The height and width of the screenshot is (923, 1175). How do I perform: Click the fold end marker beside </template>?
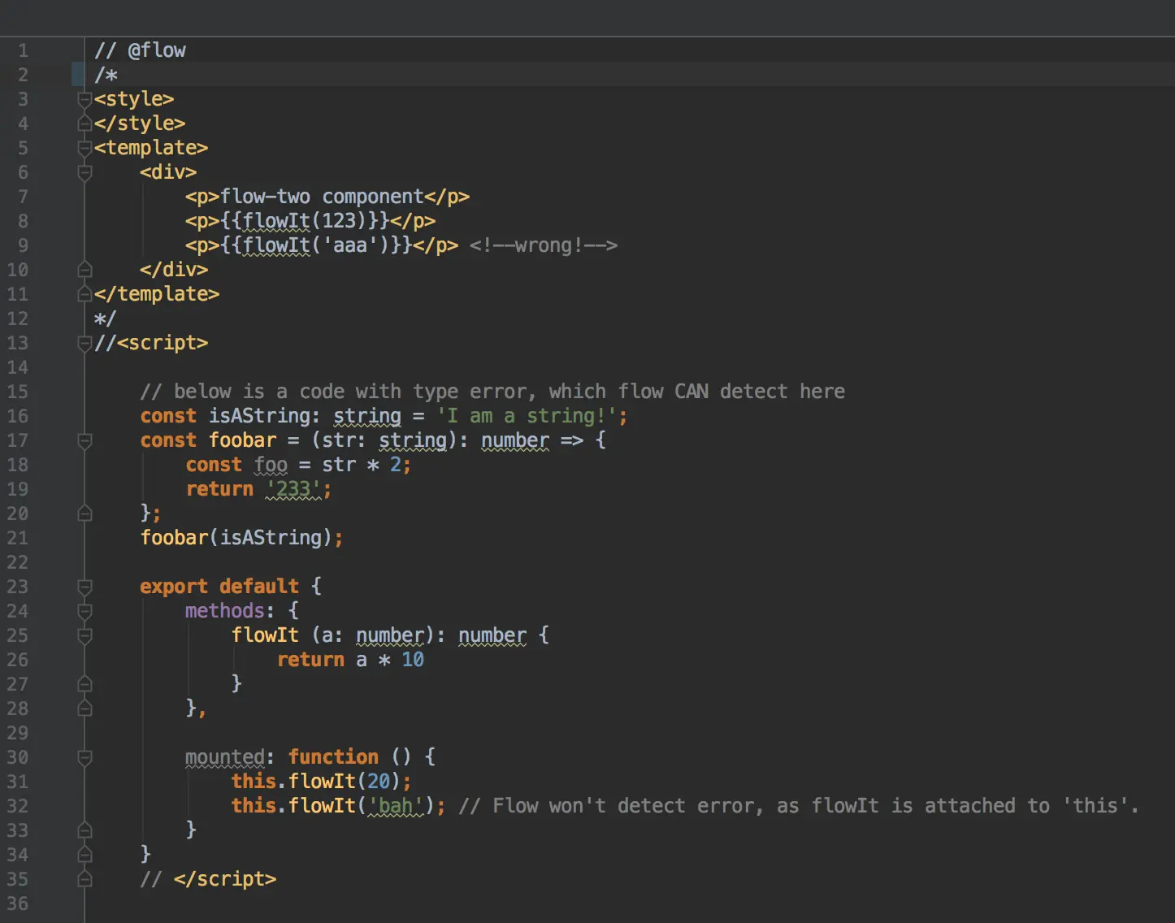click(85, 294)
